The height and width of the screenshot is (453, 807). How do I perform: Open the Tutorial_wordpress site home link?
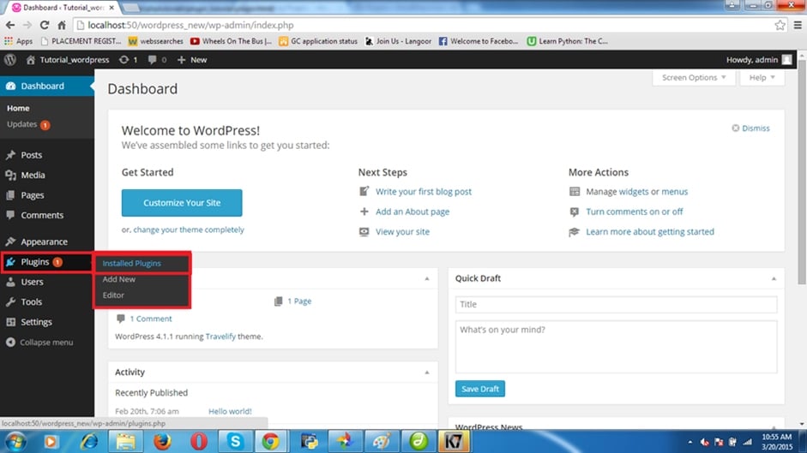coord(68,60)
